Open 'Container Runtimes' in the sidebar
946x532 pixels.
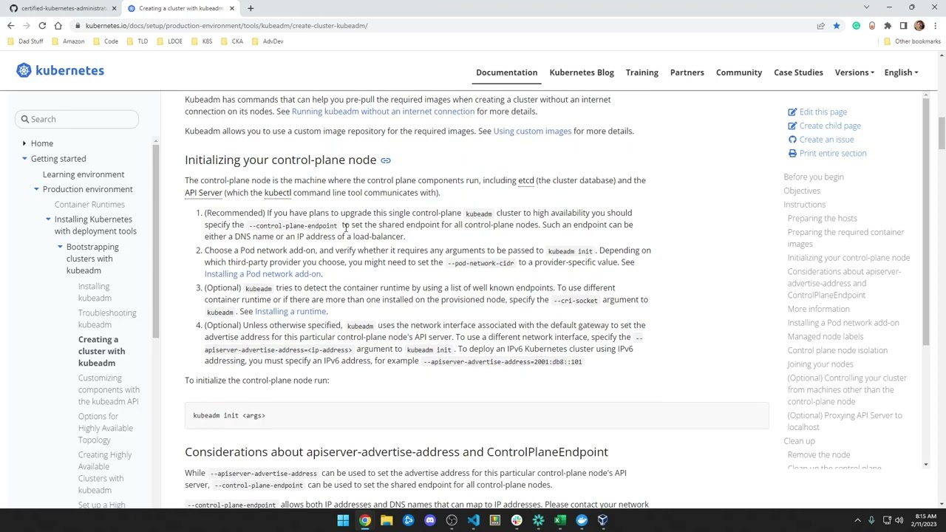point(89,205)
